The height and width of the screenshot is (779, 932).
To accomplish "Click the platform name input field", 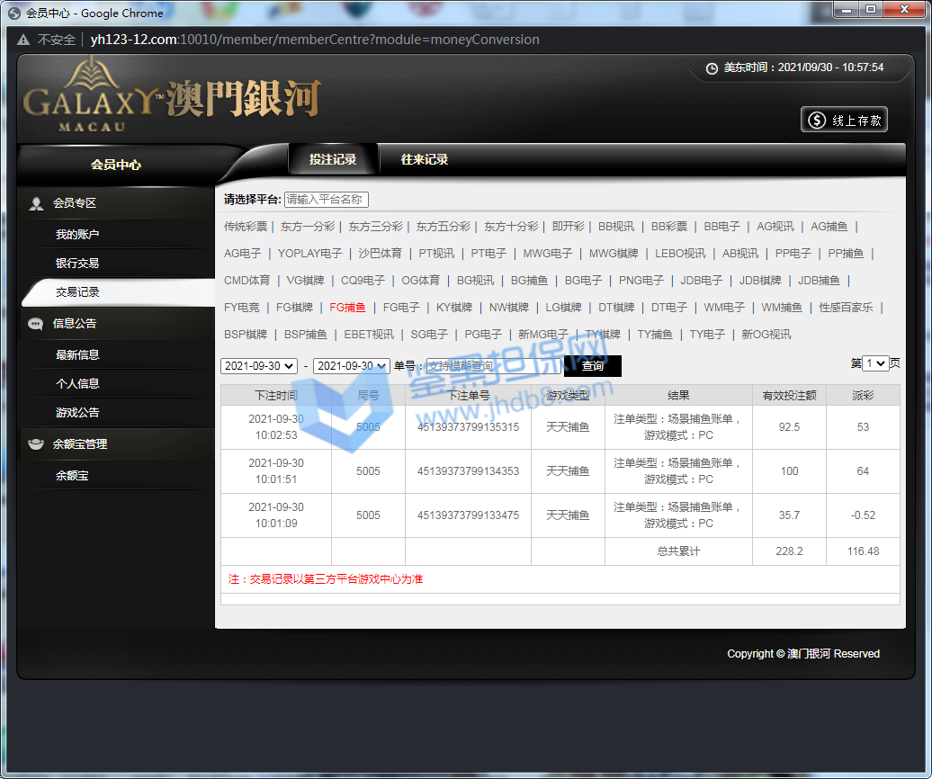I will pos(327,200).
